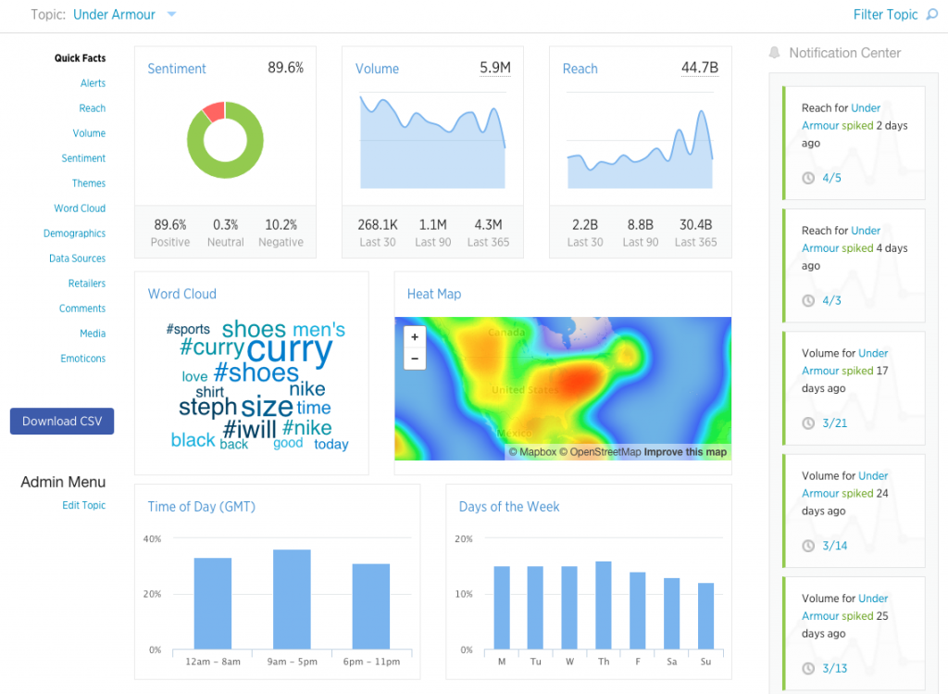Open Sentiment in the Quick Facts sidebar

[83, 158]
